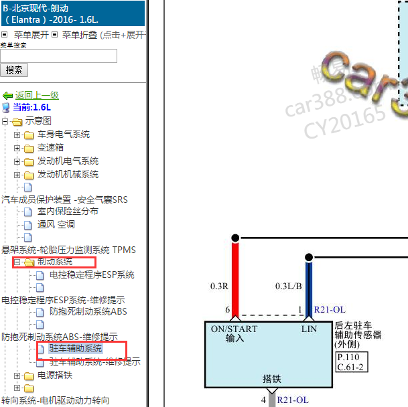
Task: Click the B-北京现代-朗动 title header
Action: point(73,13)
